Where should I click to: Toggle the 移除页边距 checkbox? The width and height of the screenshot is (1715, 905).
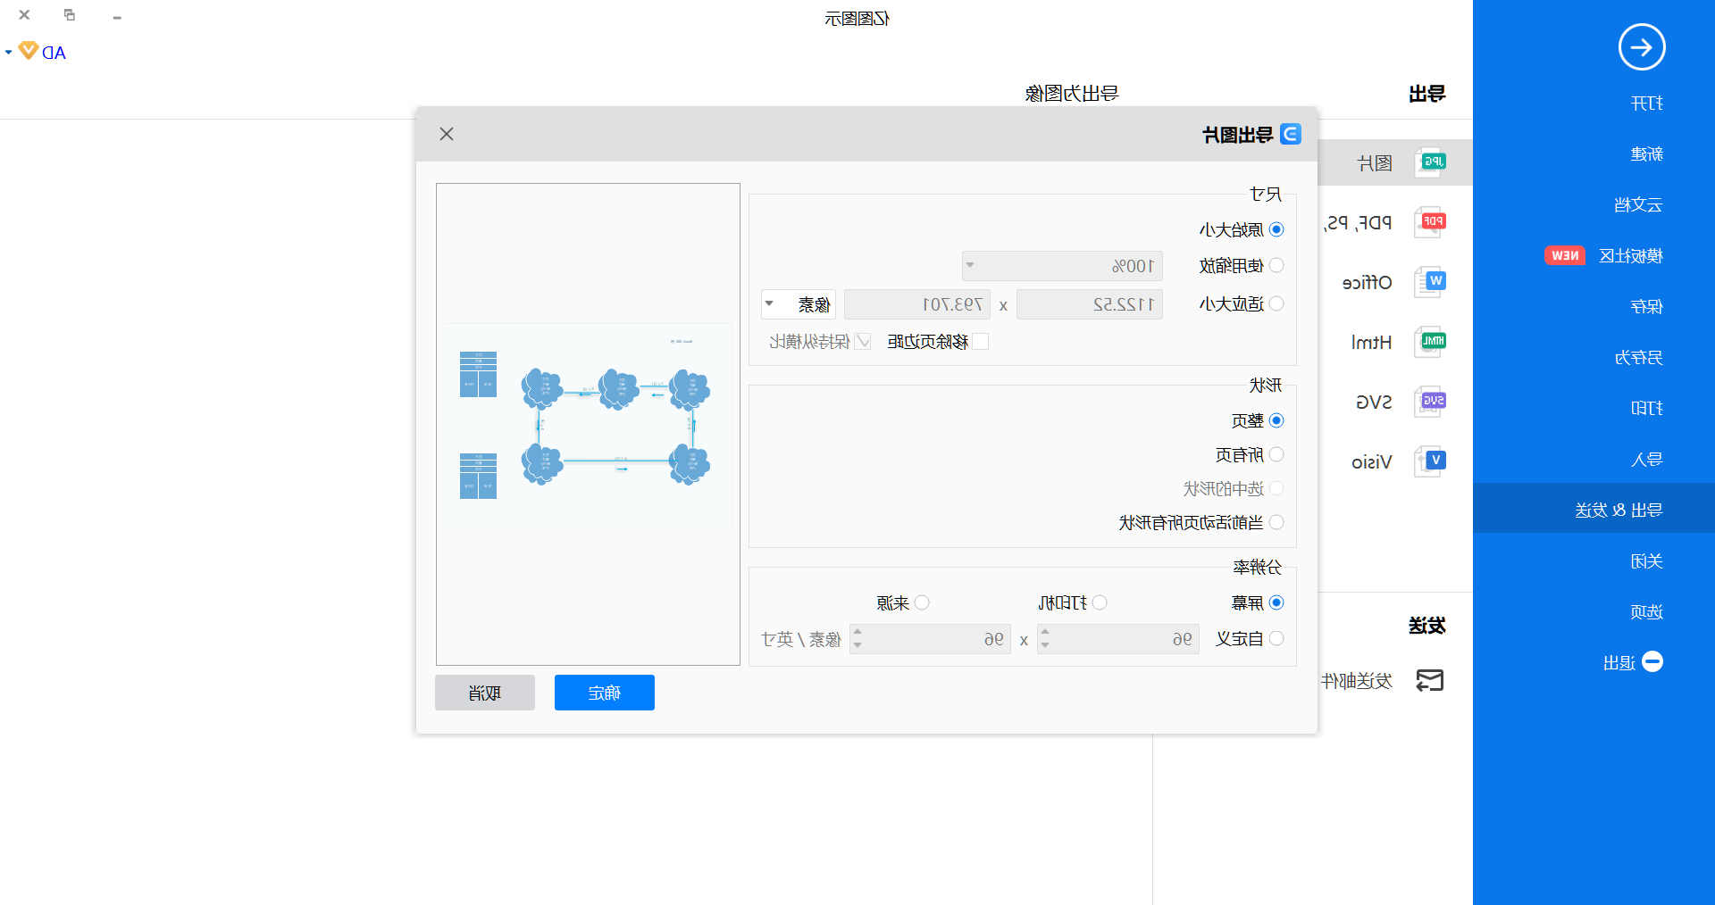(x=981, y=341)
